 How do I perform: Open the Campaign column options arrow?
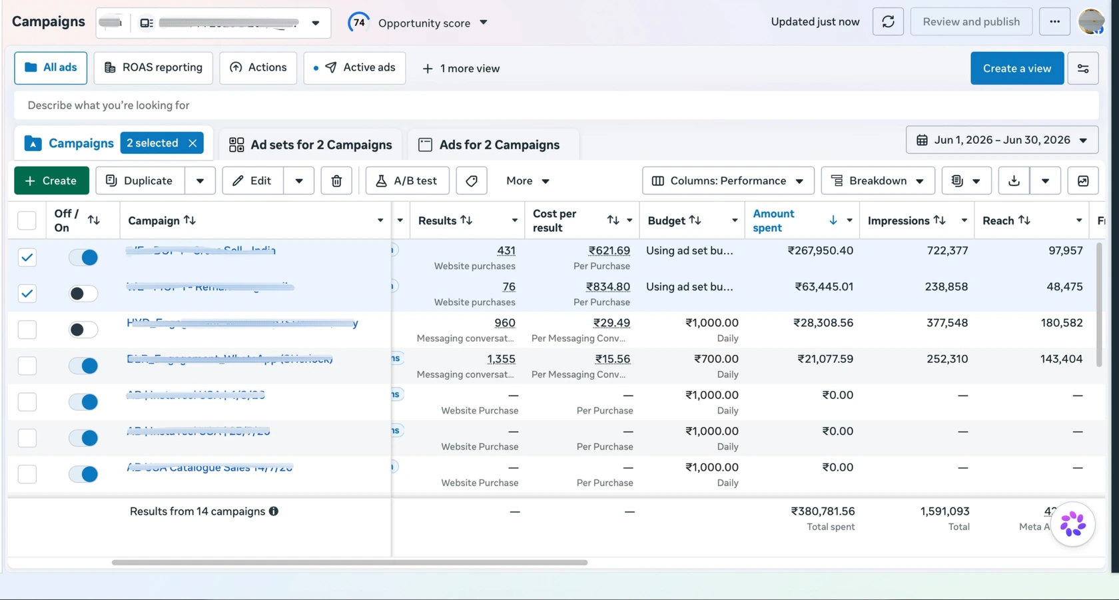click(380, 220)
